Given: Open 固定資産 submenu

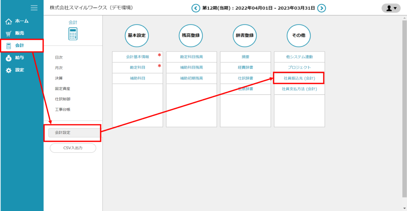Looking at the screenshot, I should 62,89.
